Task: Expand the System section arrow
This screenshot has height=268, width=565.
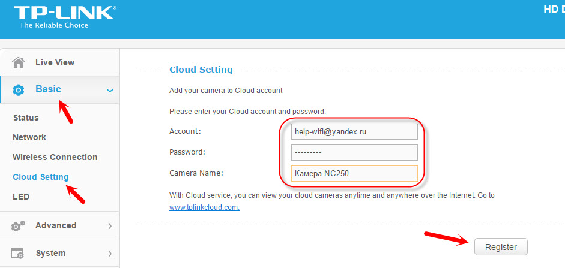Action: 110,253
